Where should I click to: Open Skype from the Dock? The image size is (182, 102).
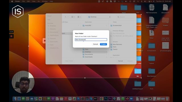(x=91, y=99)
